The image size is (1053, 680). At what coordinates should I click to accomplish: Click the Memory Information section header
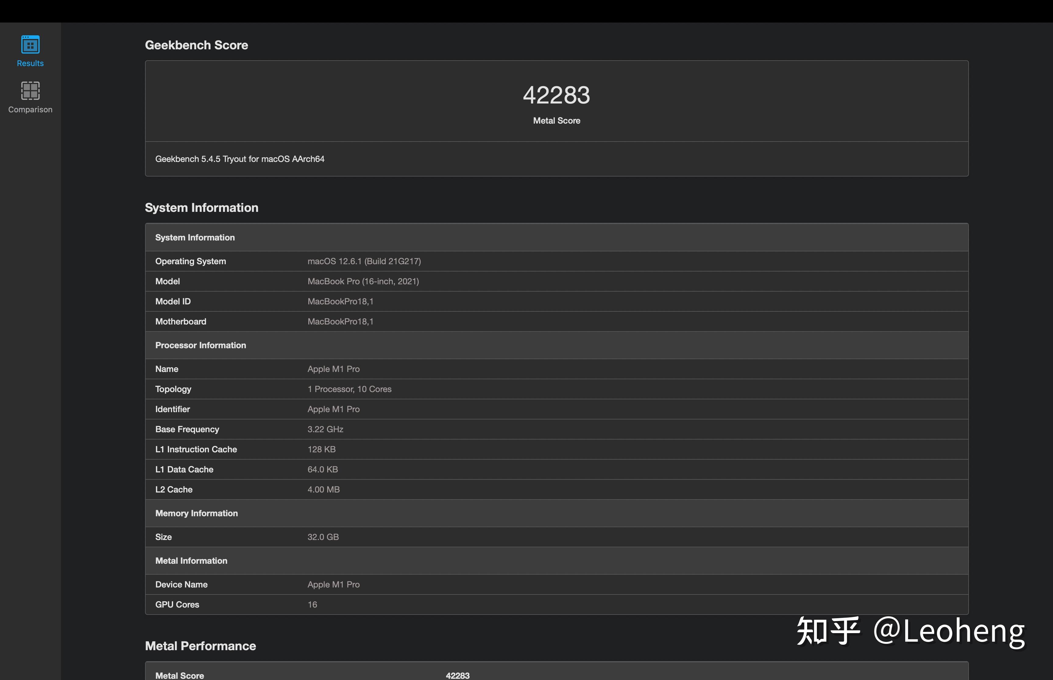[196, 513]
